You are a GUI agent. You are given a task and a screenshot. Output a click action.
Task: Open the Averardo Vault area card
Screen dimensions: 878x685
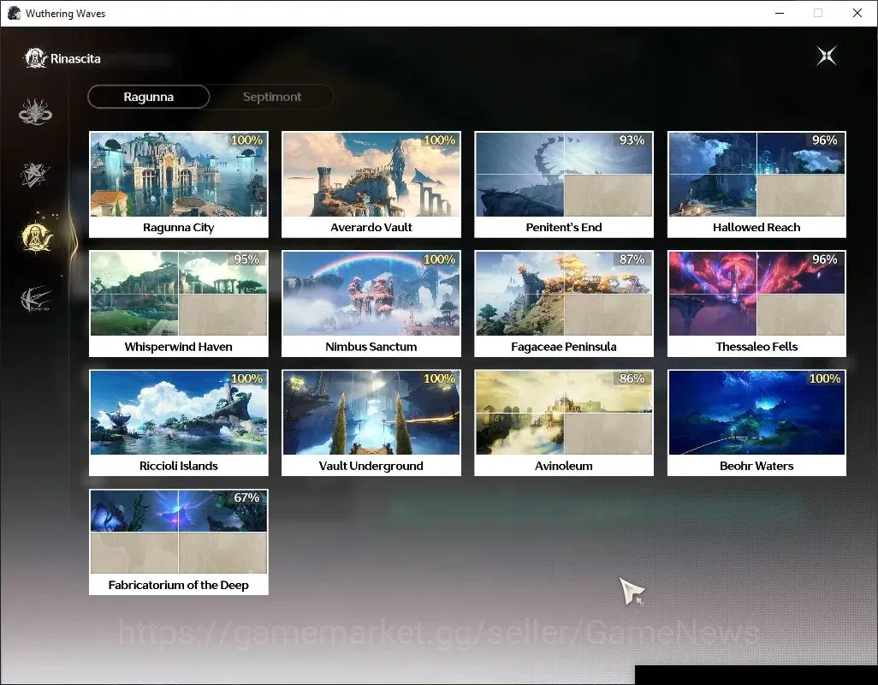click(371, 184)
